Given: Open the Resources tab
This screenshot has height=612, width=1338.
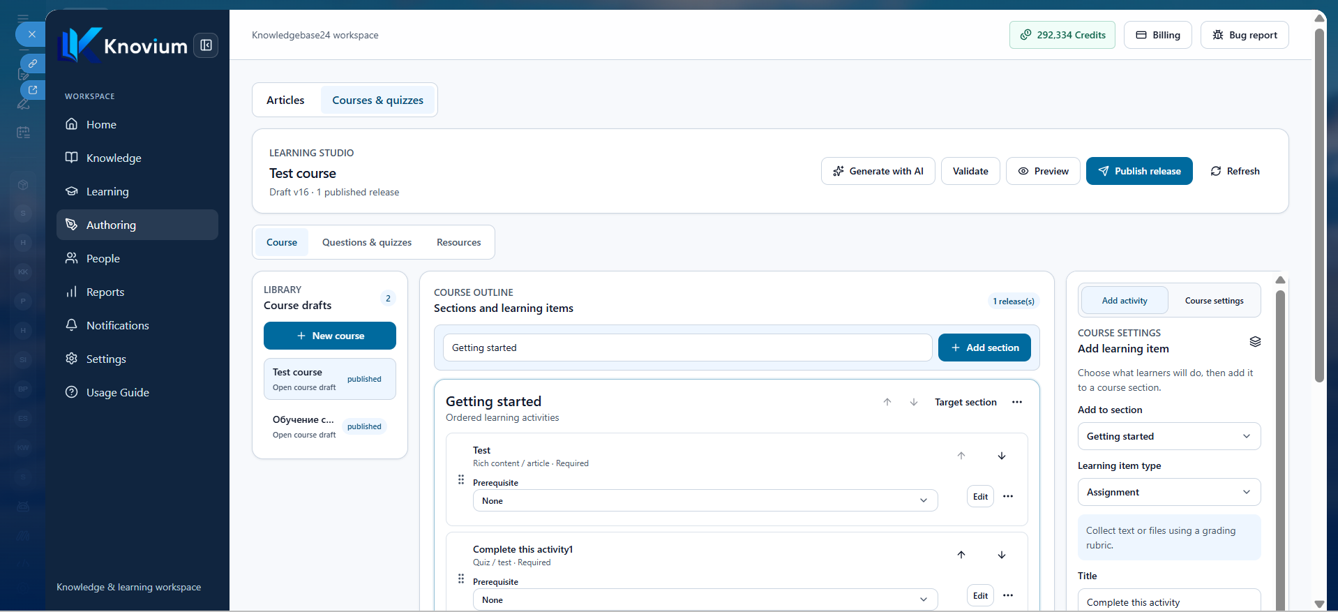Looking at the screenshot, I should (x=459, y=242).
